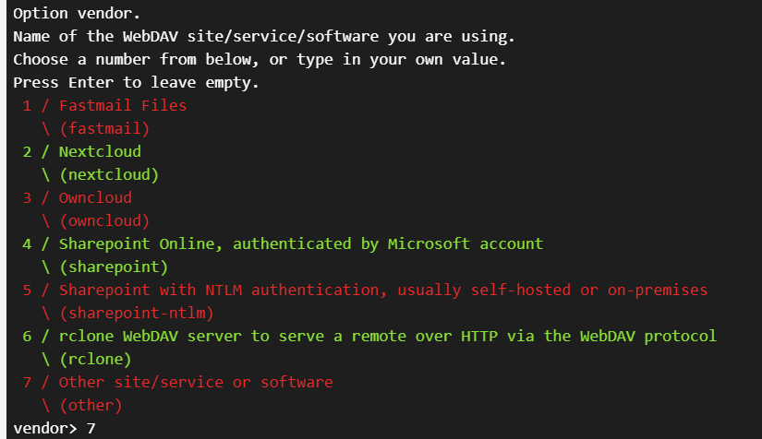Click the "Option vendor." heading line
This screenshot has height=439, width=762.
pos(77,13)
